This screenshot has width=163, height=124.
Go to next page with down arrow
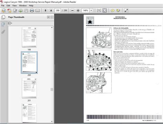click(51, 11)
